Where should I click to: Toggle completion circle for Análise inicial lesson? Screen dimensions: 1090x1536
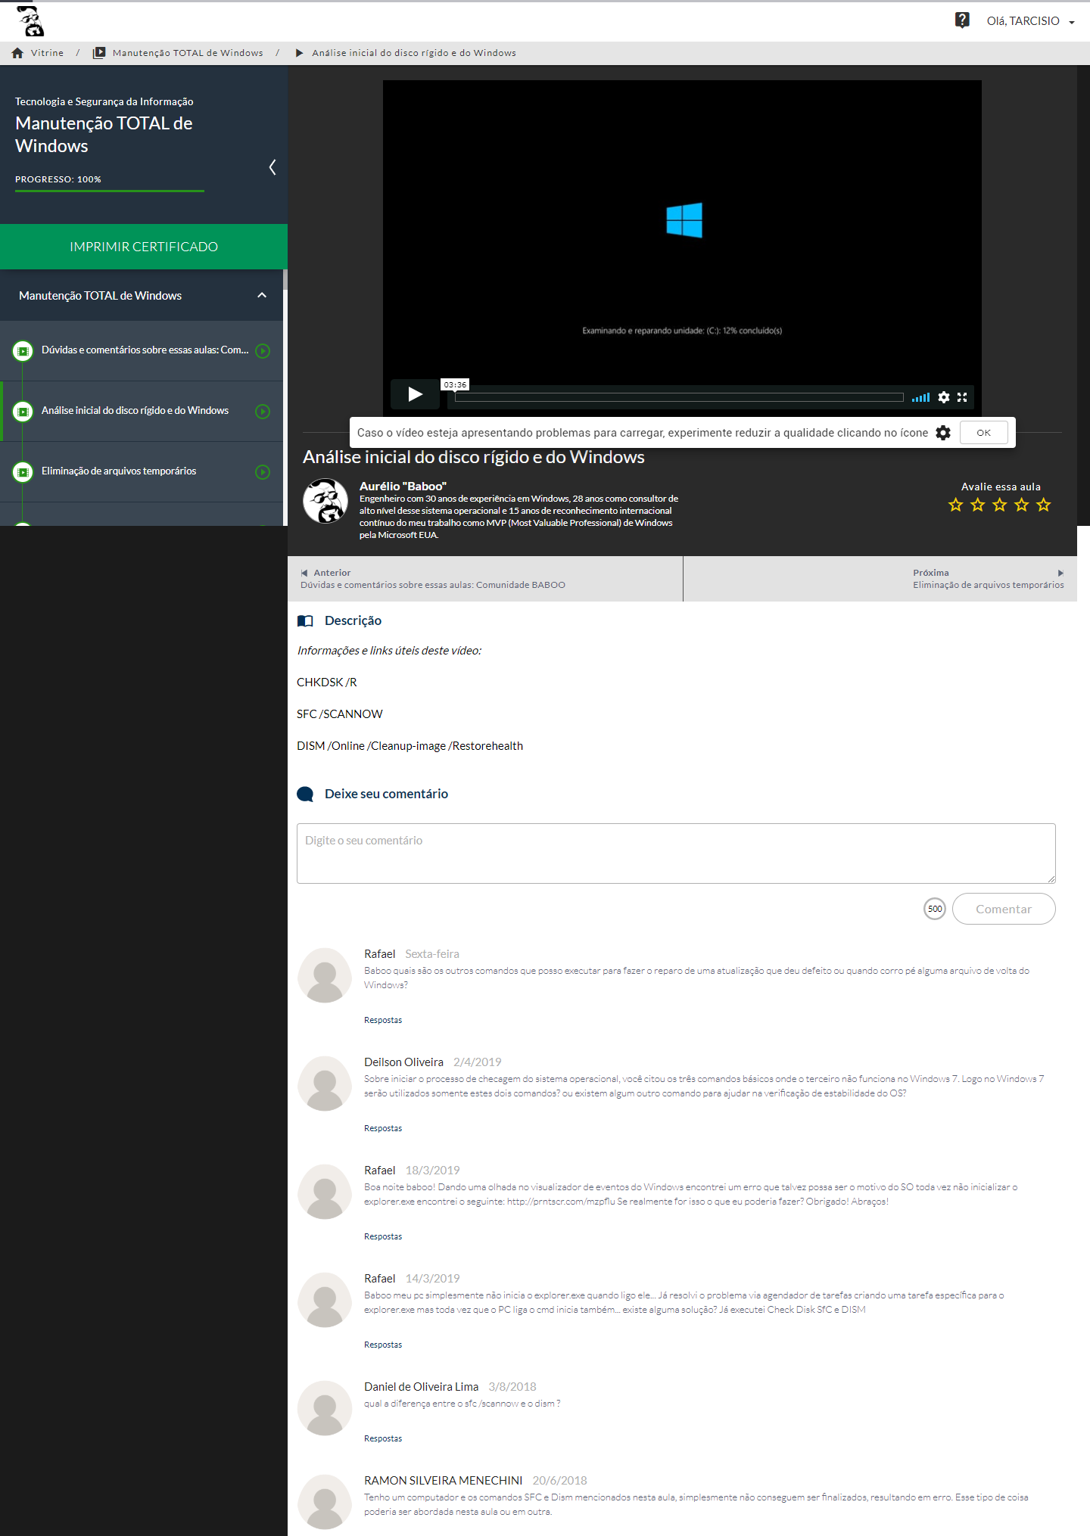pos(263,412)
